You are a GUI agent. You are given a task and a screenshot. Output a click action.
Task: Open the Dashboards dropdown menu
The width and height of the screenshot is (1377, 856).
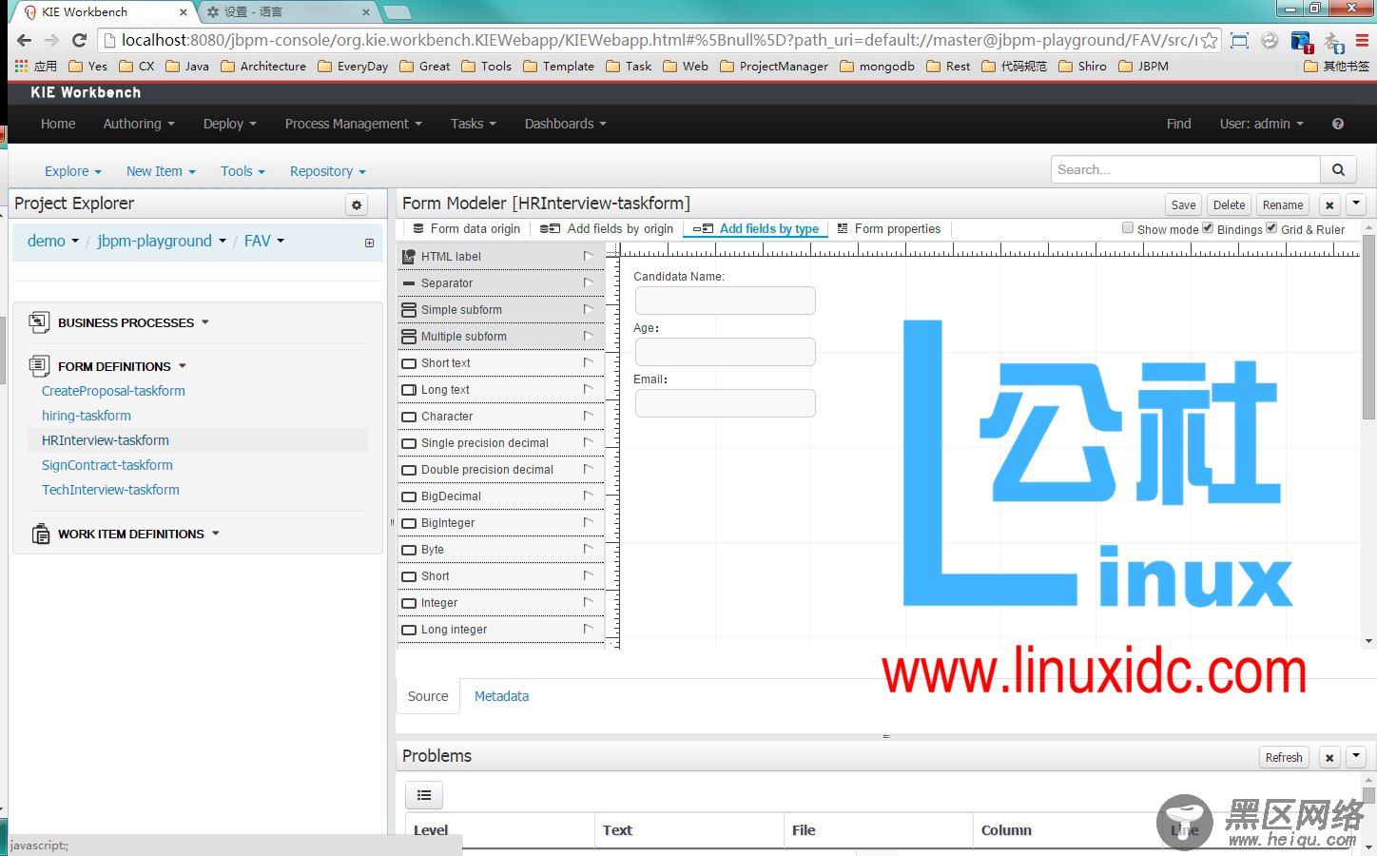point(565,124)
